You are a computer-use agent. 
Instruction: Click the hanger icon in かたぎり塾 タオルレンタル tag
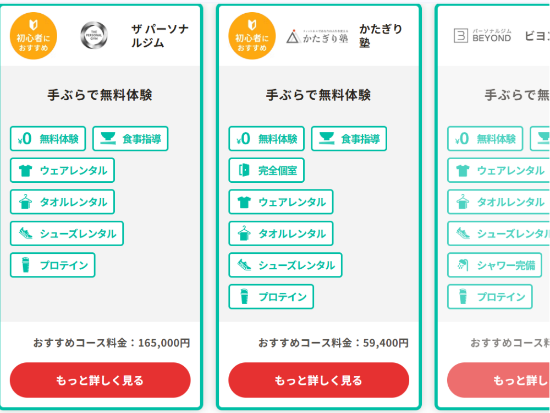click(x=244, y=234)
